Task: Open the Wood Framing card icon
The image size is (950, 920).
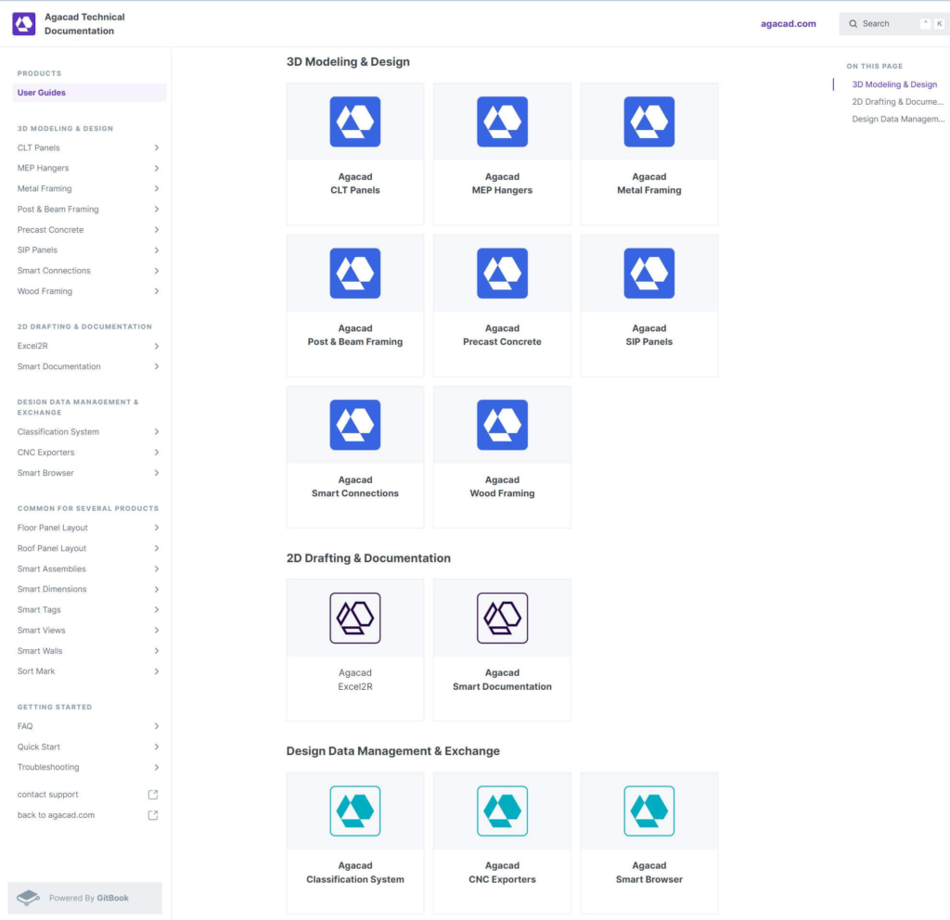Action: tap(502, 425)
